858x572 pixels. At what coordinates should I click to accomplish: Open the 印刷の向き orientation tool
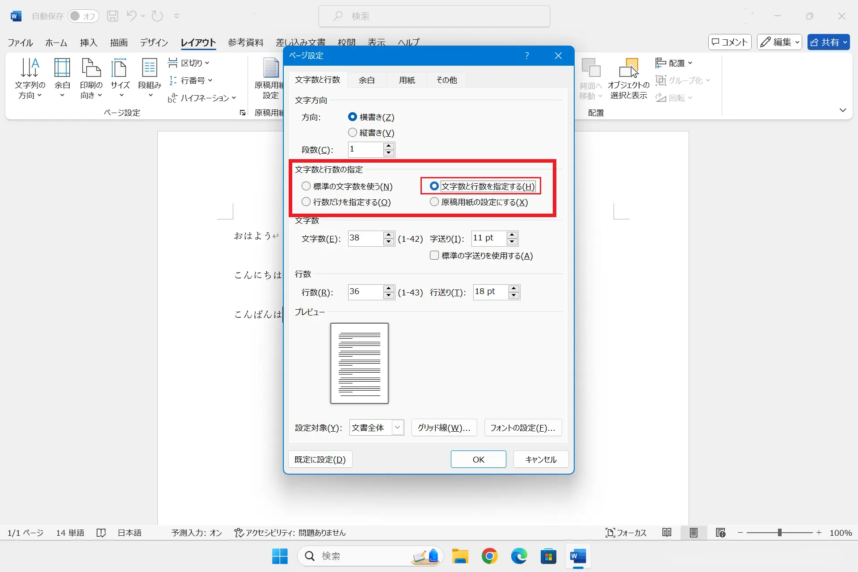click(91, 79)
